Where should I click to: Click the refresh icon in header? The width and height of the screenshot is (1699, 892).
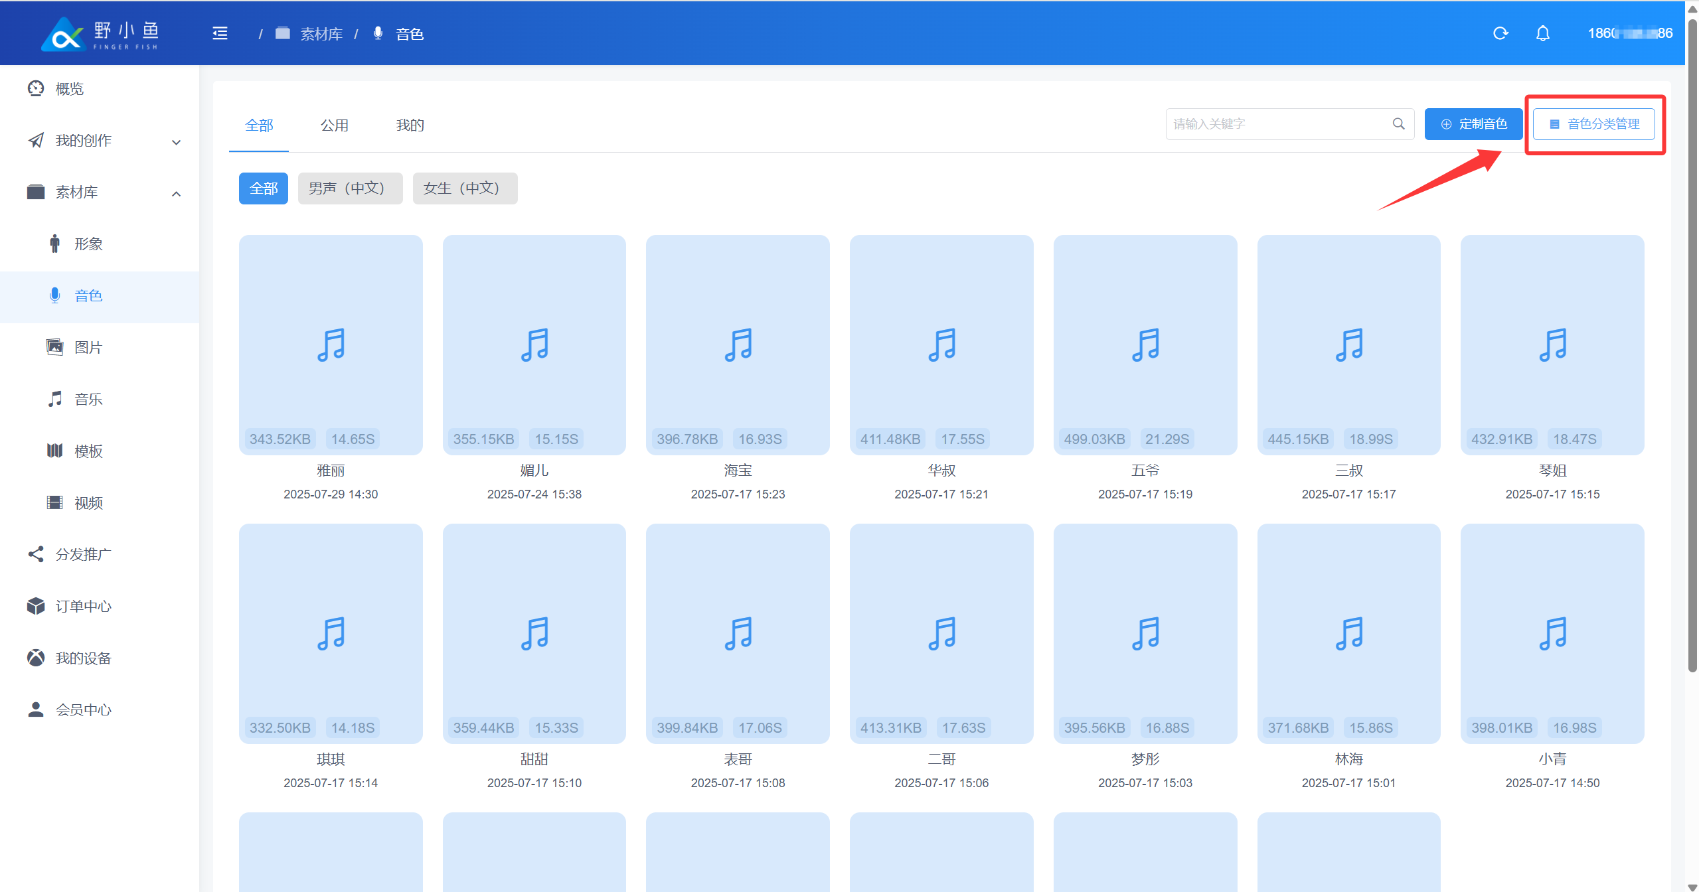click(x=1500, y=33)
